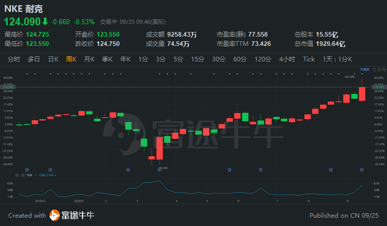This screenshot has height=226, width=387.
Task: Open TOR indicator settings gear
Action: 17,175
